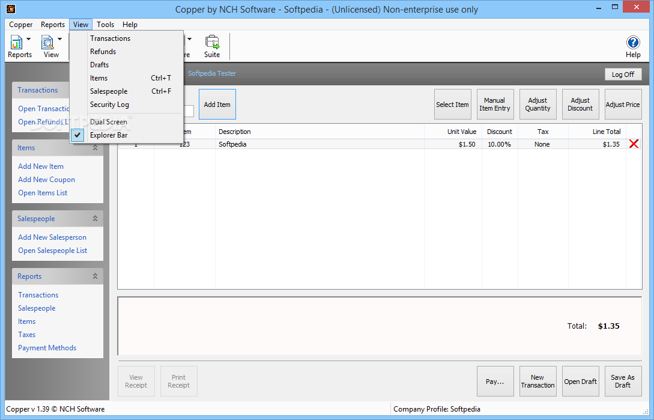Image resolution: width=654 pixels, height=420 pixels.
Task: Open the Open Items List link
Action: tap(43, 193)
